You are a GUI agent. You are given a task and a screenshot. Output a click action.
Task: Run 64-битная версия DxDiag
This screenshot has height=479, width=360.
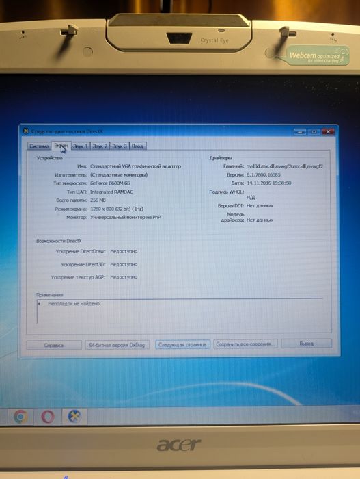117,345
